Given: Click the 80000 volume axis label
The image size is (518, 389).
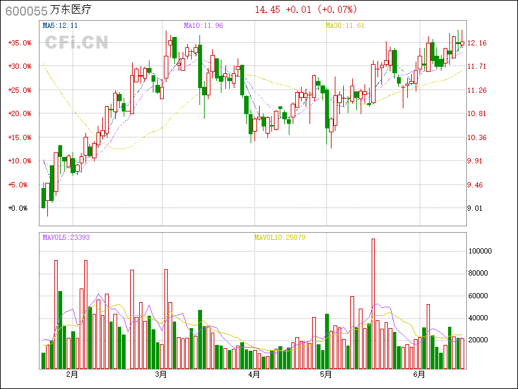Looking at the screenshot, I should coord(478,273).
